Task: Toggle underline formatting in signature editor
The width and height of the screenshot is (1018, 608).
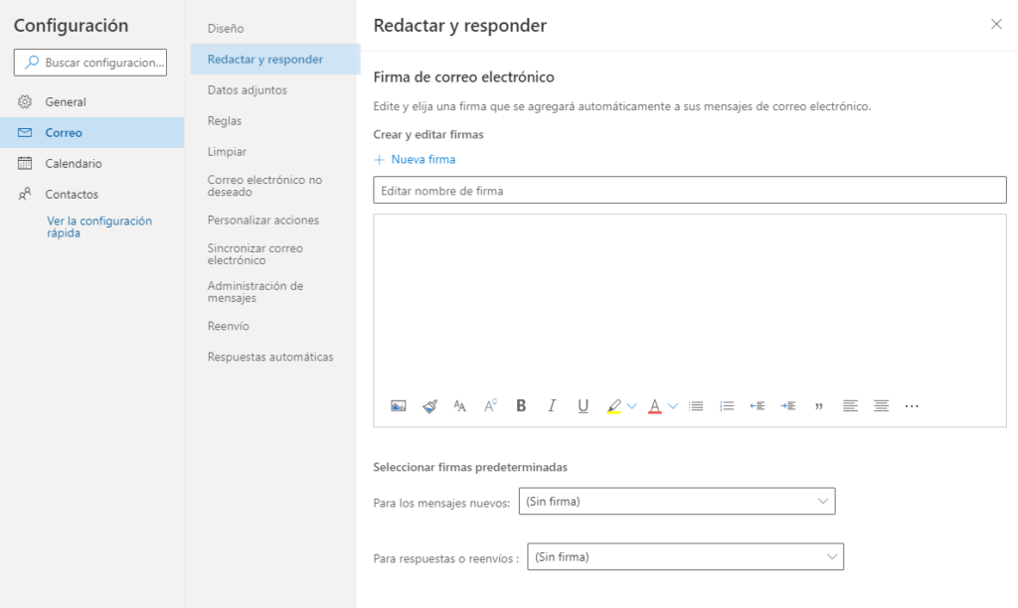Action: (x=583, y=405)
